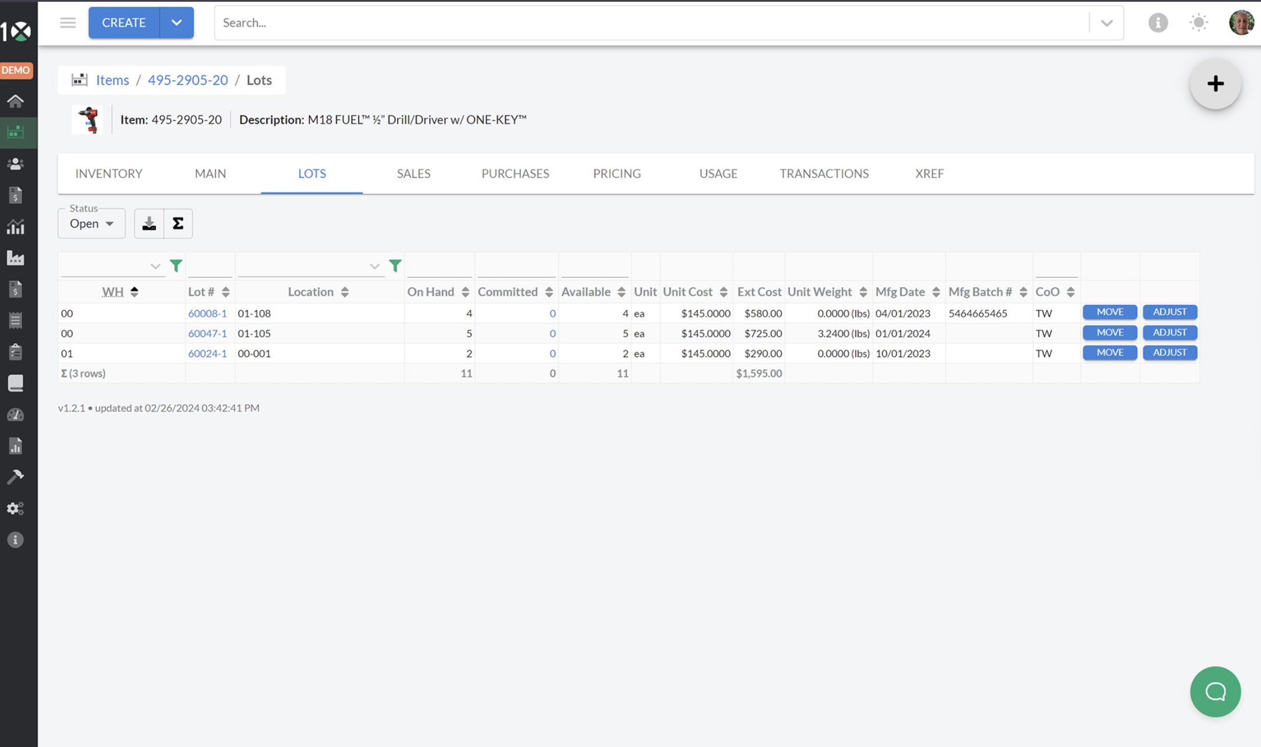The image size is (1261, 747).
Task: Toggle the Location column filter funnel
Action: pos(395,266)
